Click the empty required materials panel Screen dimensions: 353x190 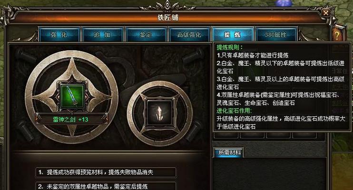[269, 174]
